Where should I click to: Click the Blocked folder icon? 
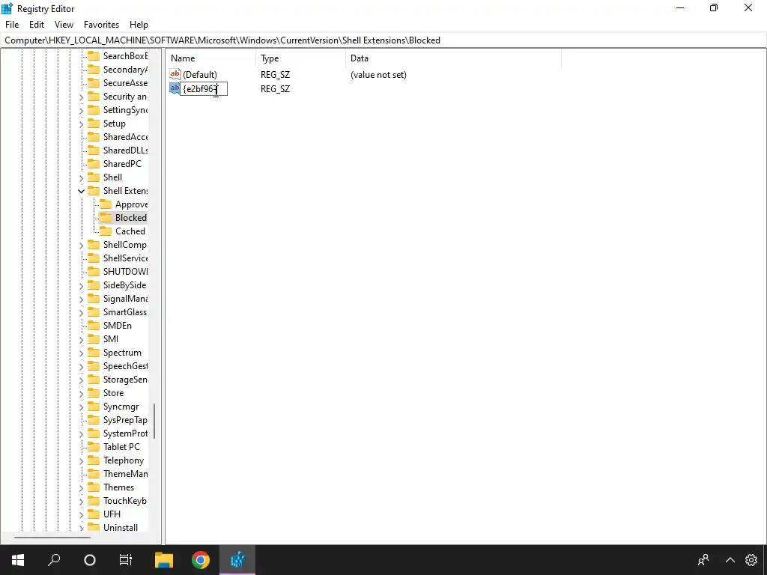[105, 218]
